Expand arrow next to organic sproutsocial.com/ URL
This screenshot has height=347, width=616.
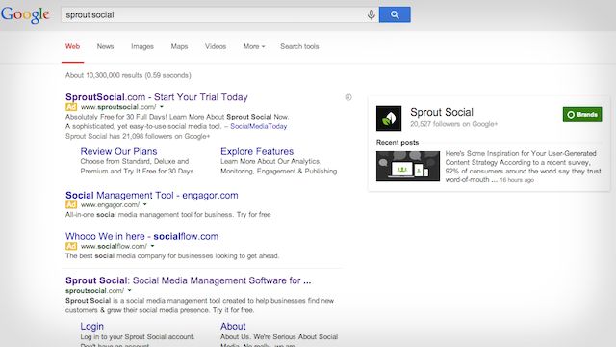click(129, 290)
